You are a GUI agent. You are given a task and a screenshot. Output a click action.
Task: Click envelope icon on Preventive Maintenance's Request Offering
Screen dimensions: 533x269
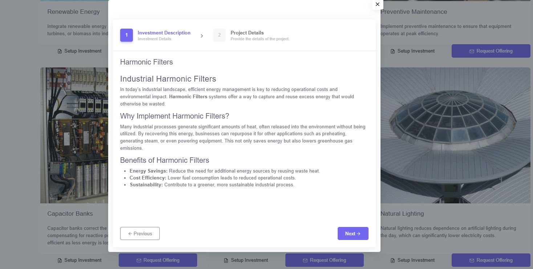[472, 51]
